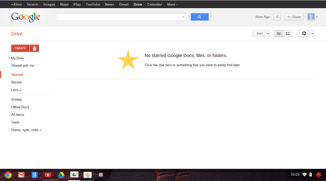Open Offline Docs
The image size is (326, 181).
pos(20,107)
